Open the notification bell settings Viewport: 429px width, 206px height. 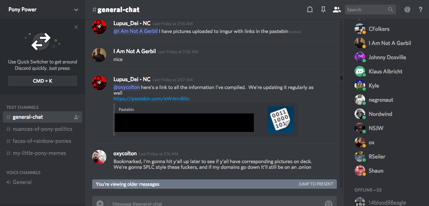tap(310, 10)
